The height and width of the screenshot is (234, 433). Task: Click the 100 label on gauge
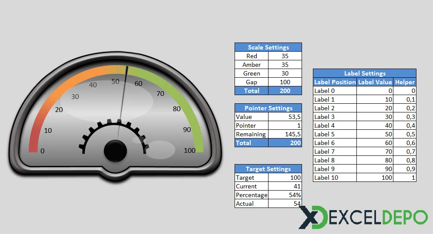[190, 151]
